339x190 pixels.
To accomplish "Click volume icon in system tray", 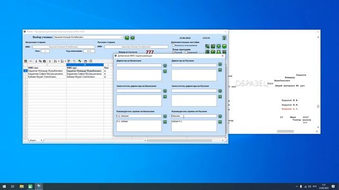I will (309, 186).
